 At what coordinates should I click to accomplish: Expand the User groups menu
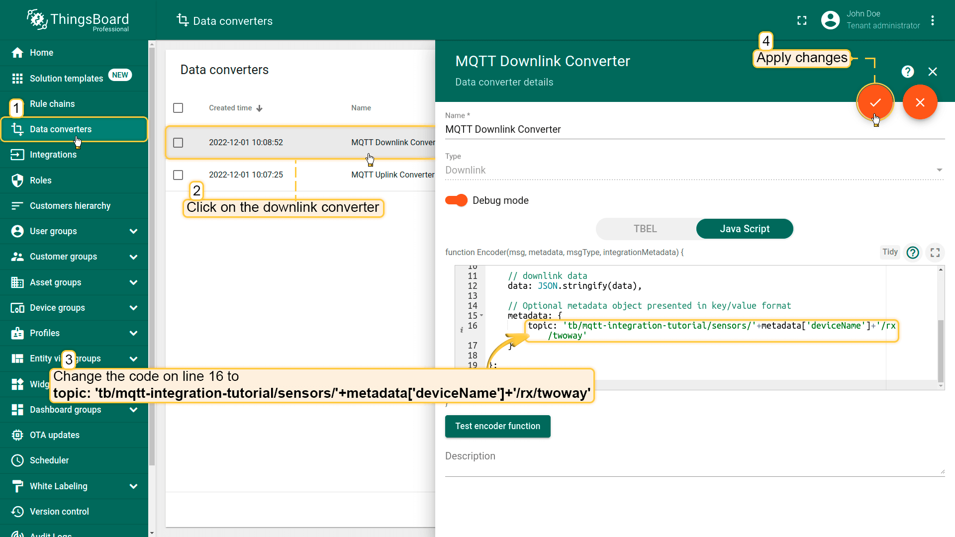click(133, 231)
